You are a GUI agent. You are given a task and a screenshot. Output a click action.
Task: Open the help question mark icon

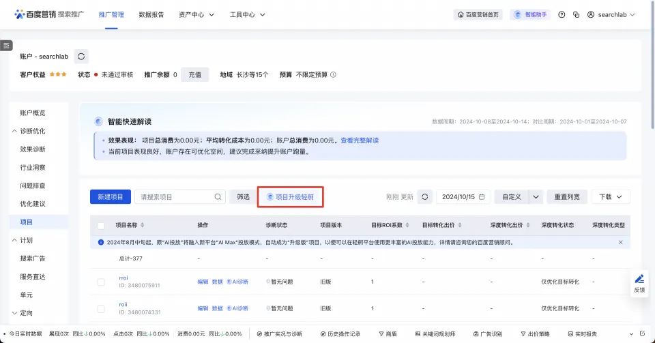(x=562, y=14)
